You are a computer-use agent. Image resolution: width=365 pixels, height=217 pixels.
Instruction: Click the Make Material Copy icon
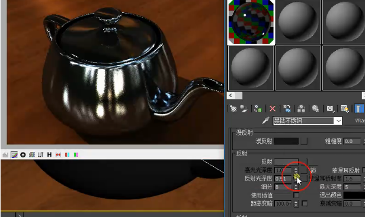coord(287,109)
